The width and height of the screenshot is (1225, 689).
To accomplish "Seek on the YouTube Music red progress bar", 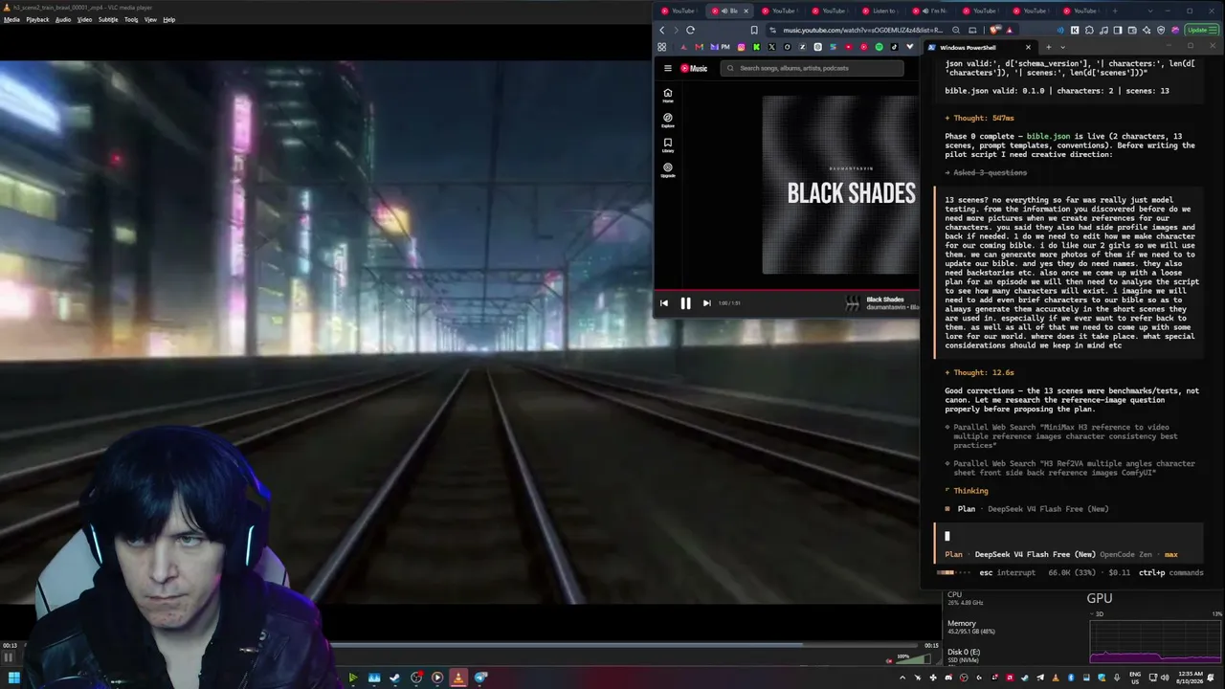I will point(787,289).
